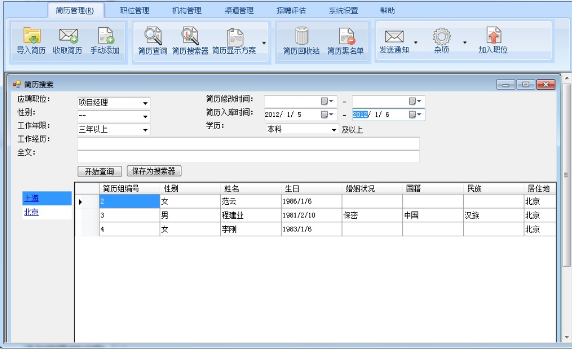
Task: Click the 保密 marital status cell
Action: pos(372,215)
